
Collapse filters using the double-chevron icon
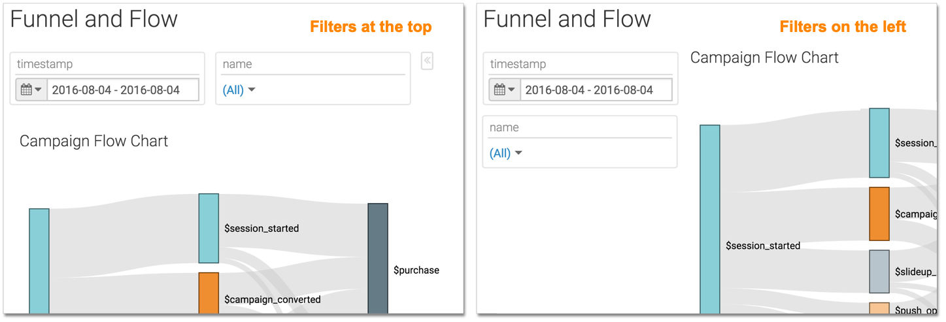427,61
